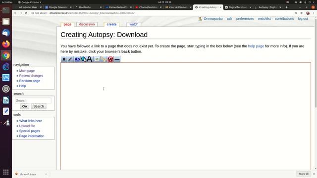Open the Activities overview
The width and height of the screenshot is (317, 178).
(x=7, y=2)
